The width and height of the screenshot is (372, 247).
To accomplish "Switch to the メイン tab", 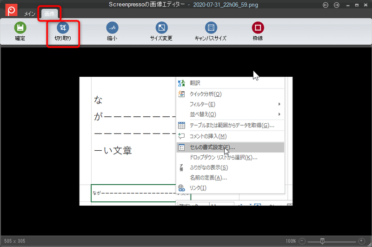I will pyautogui.click(x=30, y=14).
